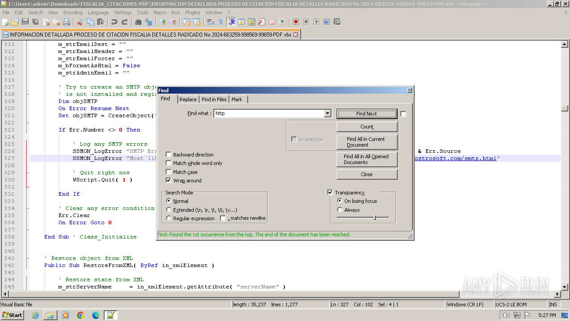Close the open .vbs document tab

(295, 34)
